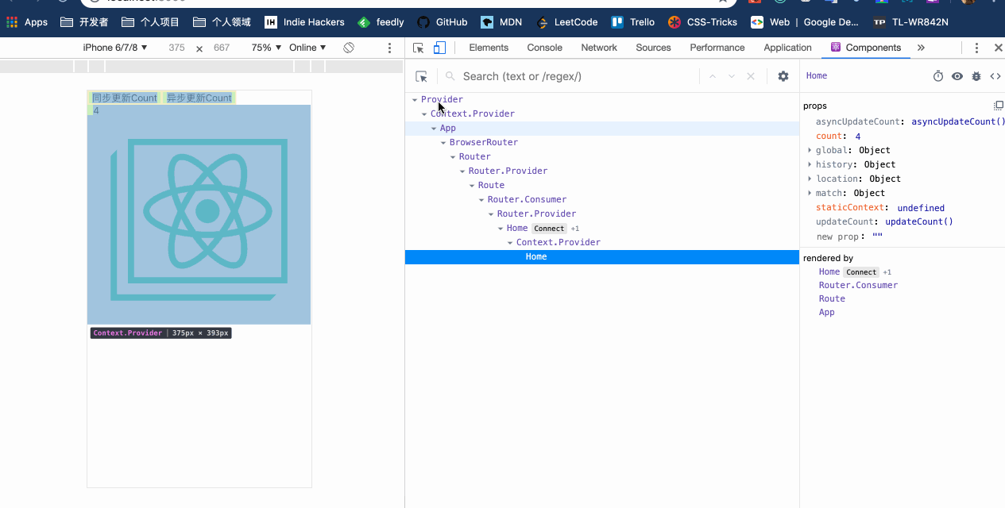Open device toolbar more options menu
The width and height of the screenshot is (1005, 508).
pos(389,48)
